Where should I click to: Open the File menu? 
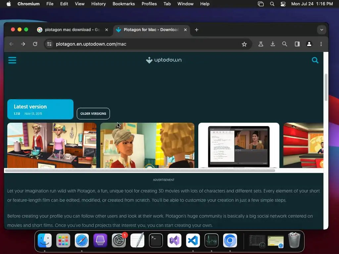pos(50,4)
